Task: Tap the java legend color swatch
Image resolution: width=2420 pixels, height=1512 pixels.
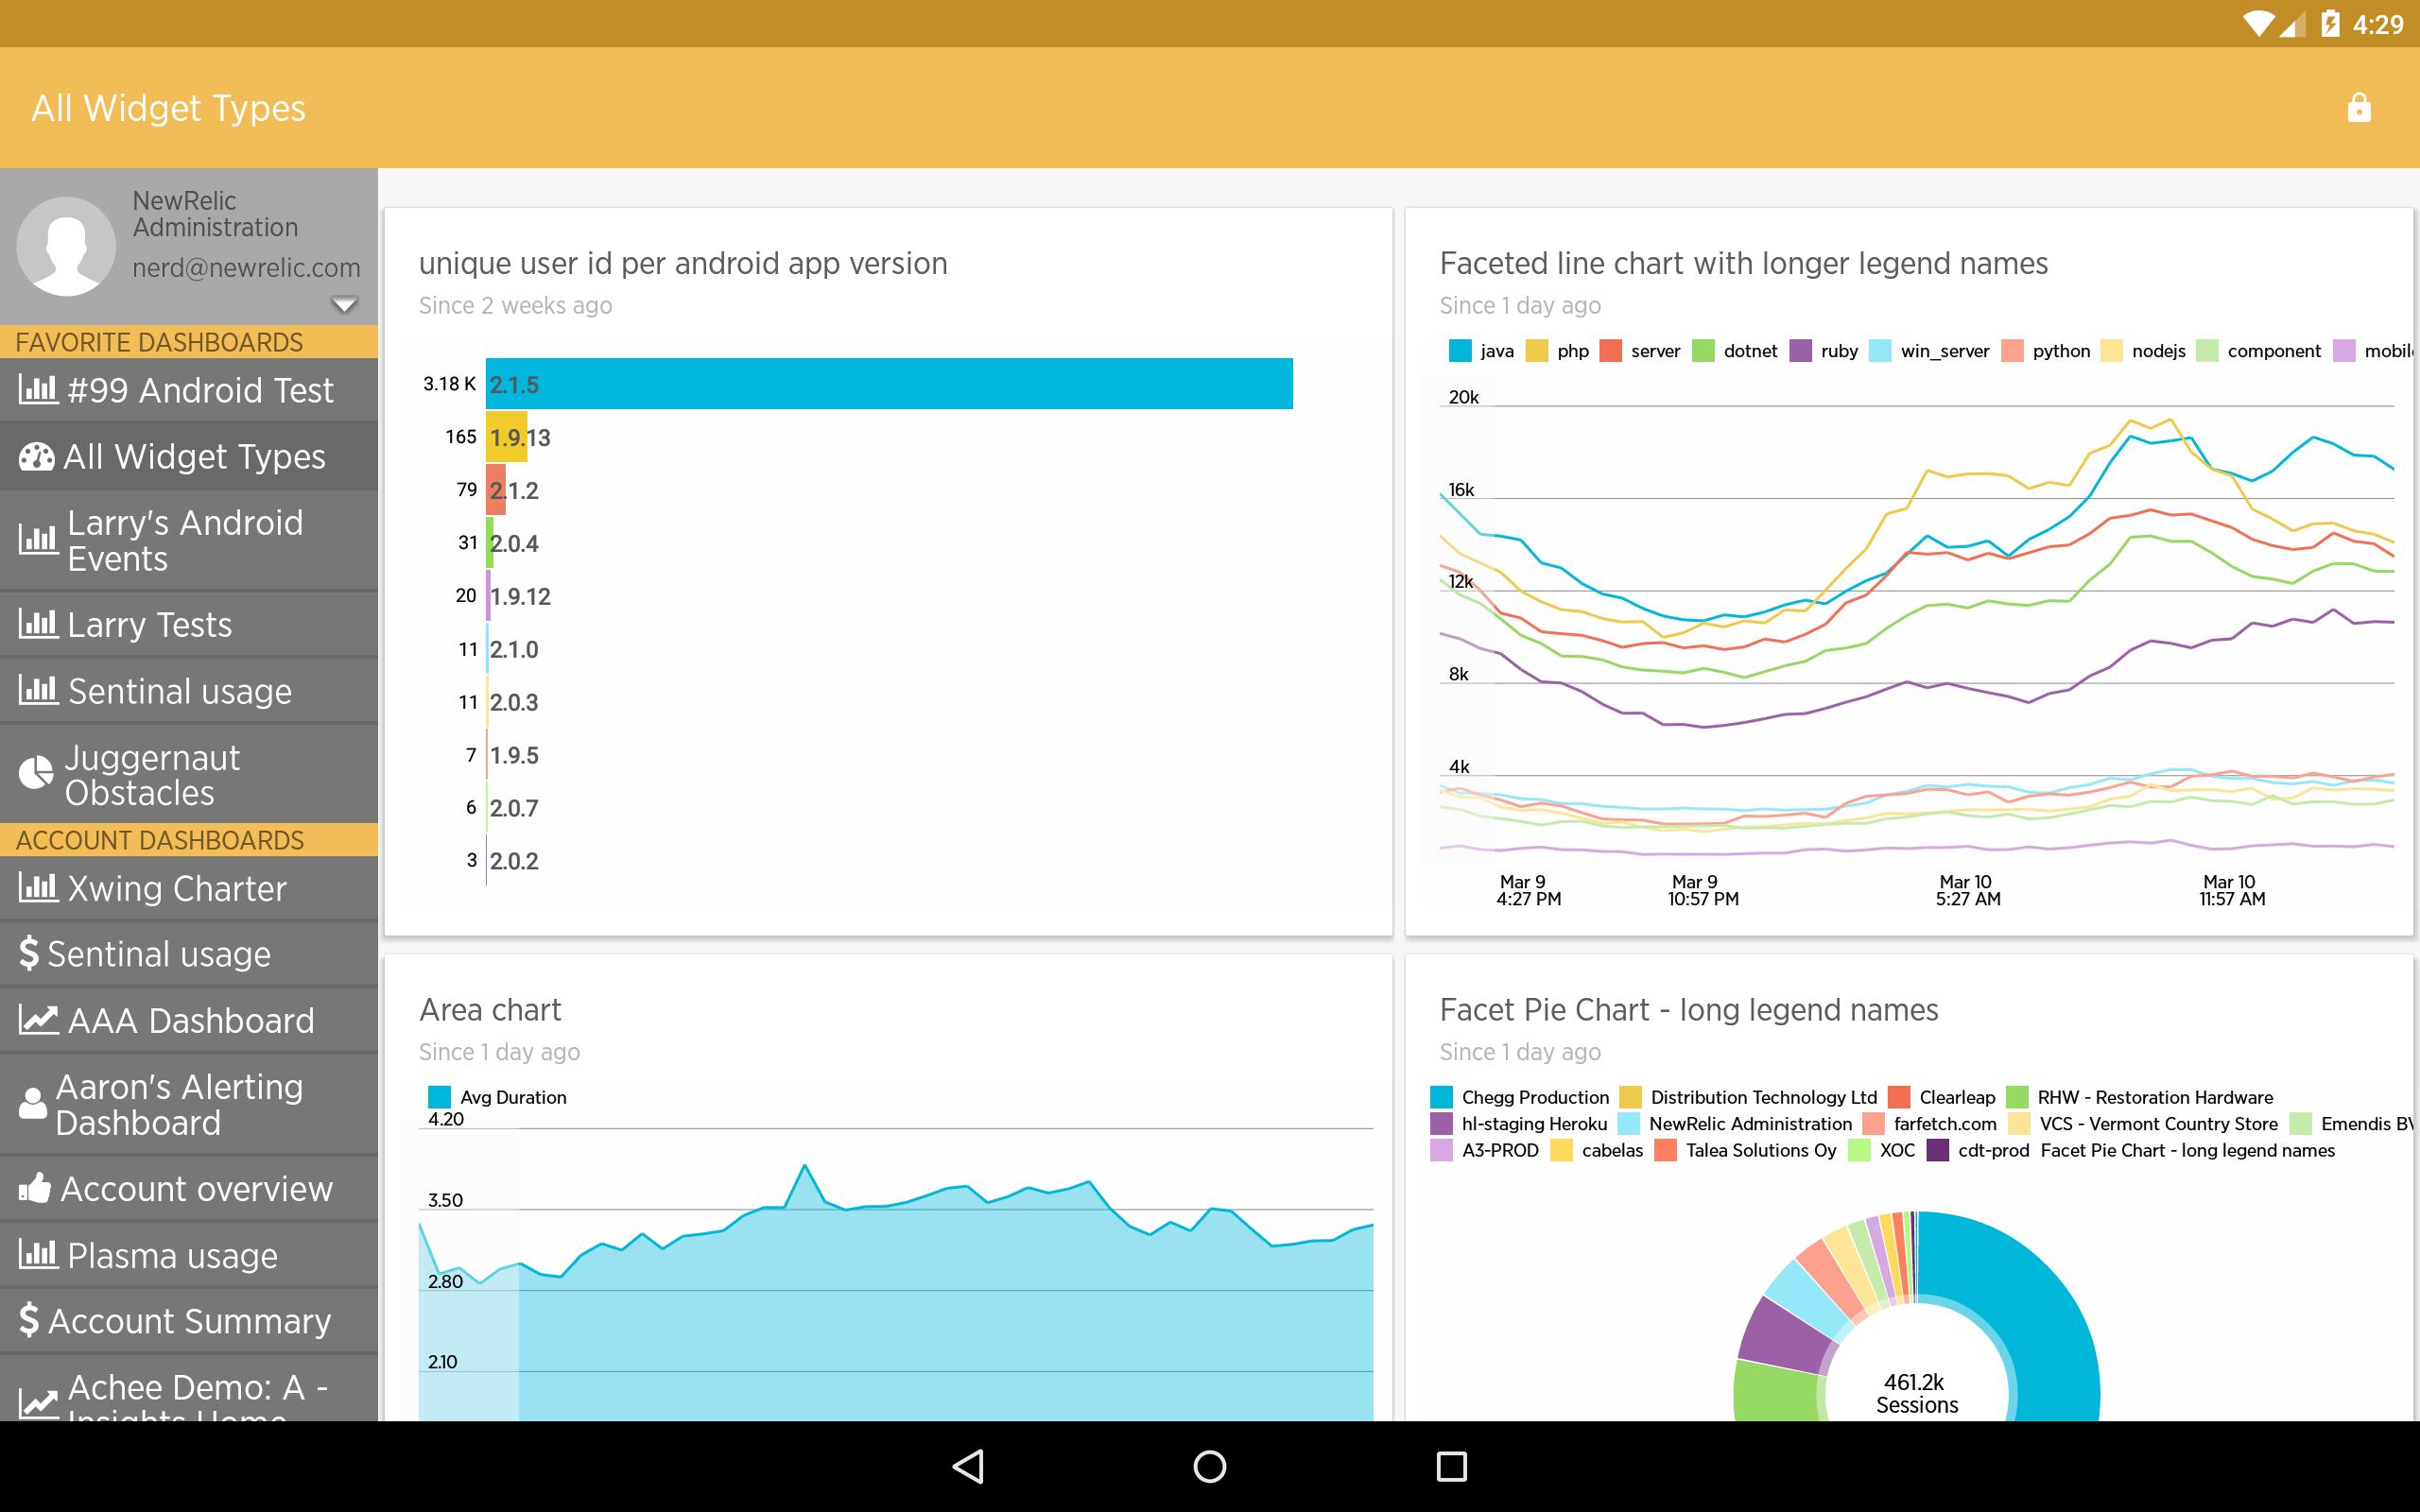Action: pyautogui.click(x=1459, y=350)
